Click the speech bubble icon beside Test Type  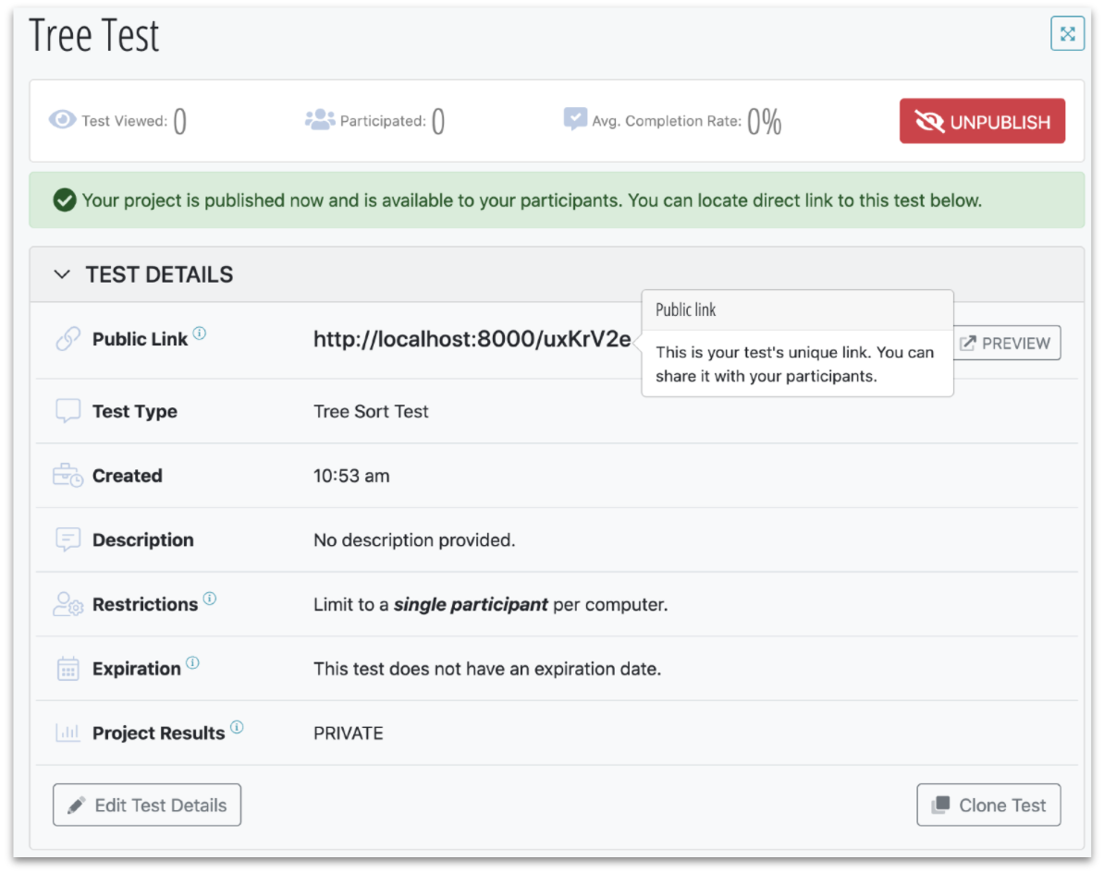click(x=67, y=411)
